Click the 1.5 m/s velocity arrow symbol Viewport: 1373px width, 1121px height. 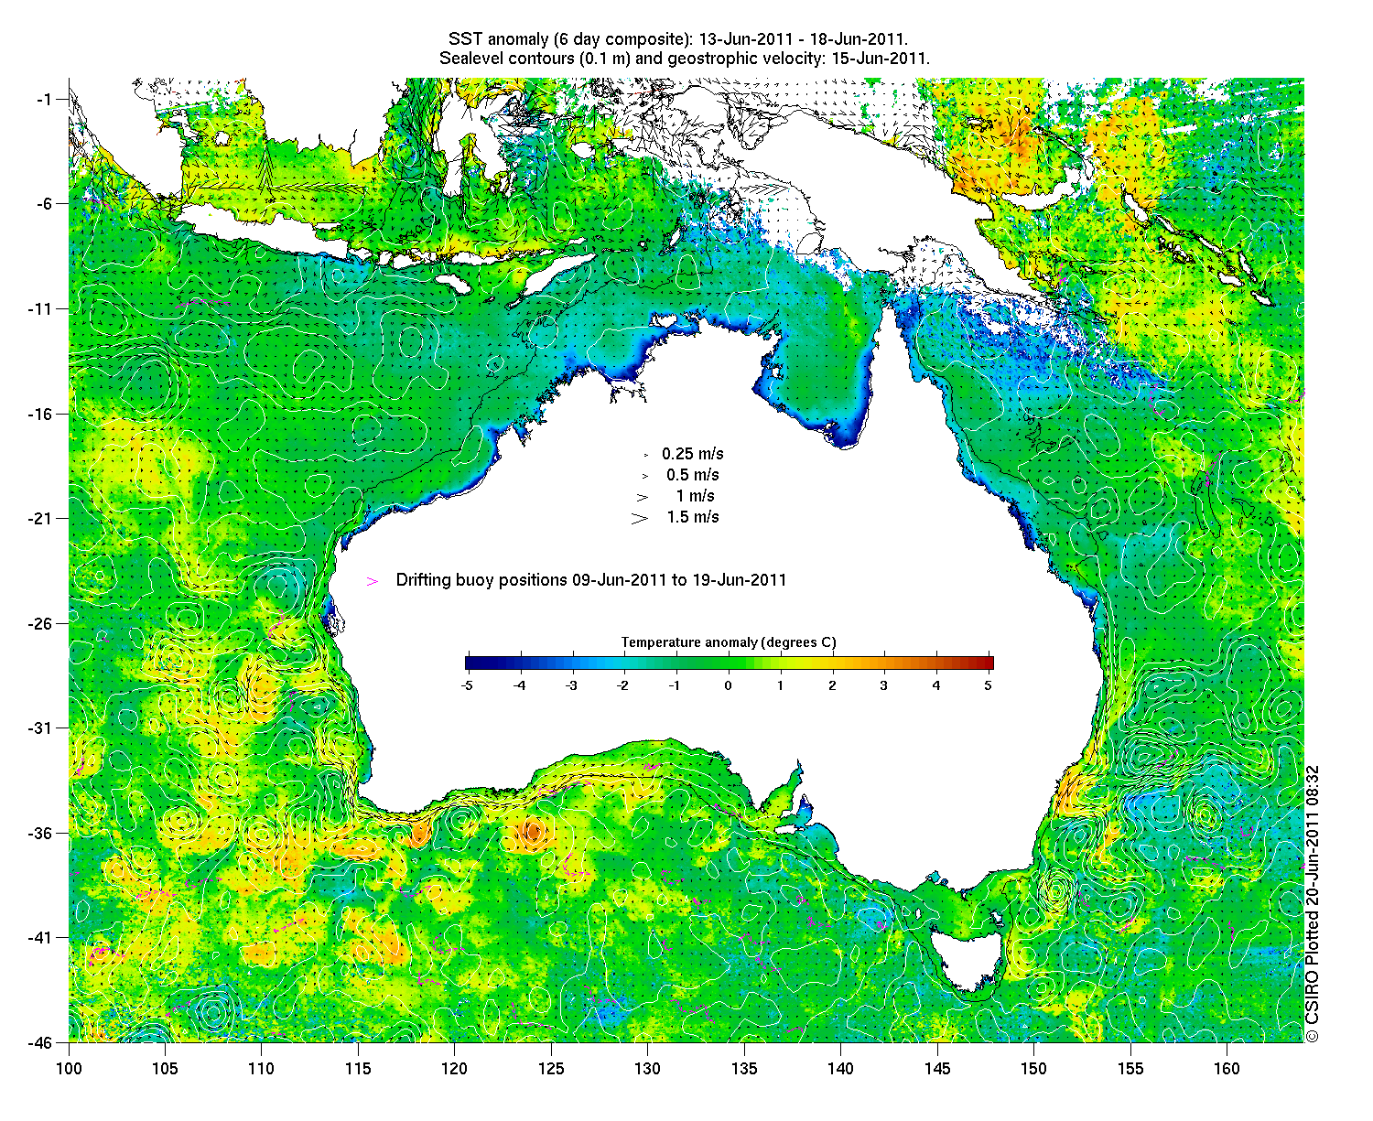click(639, 518)
